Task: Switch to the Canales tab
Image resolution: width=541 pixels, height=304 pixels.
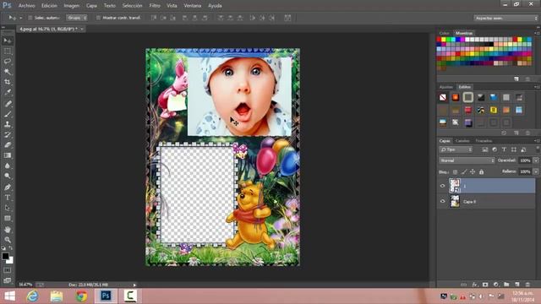Action: (x=462, y=141)
